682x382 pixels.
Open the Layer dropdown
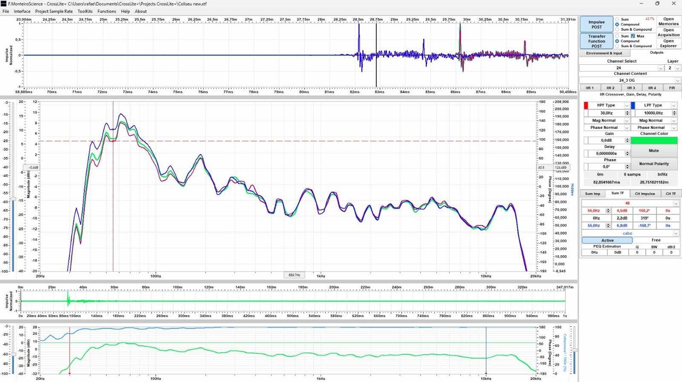click(x=672, y=68)
